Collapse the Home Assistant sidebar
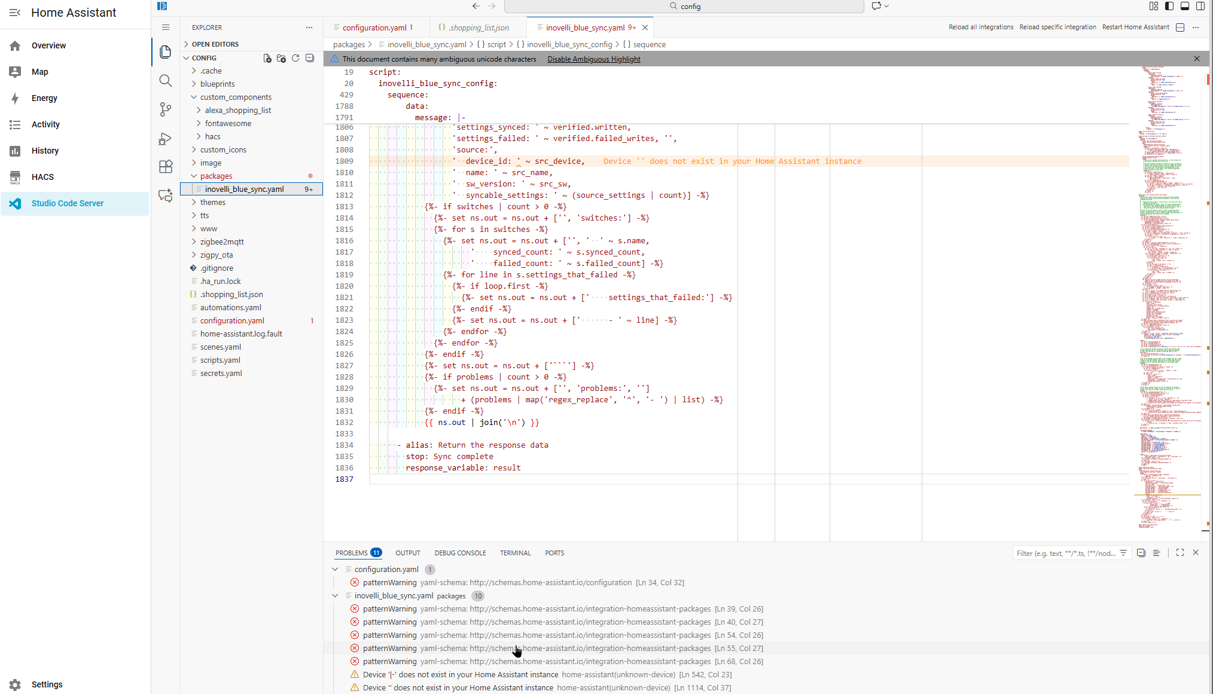 15,13
